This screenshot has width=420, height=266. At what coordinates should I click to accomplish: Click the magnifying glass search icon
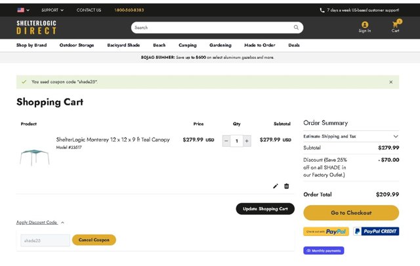296,28
